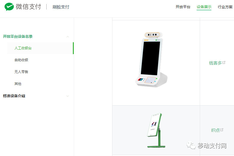
Task: Open the 织点 vendor link
Action: tap(215, 130)
